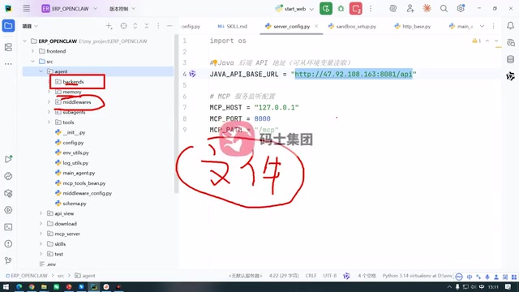Expand the api_view folder

click(41, 213)
